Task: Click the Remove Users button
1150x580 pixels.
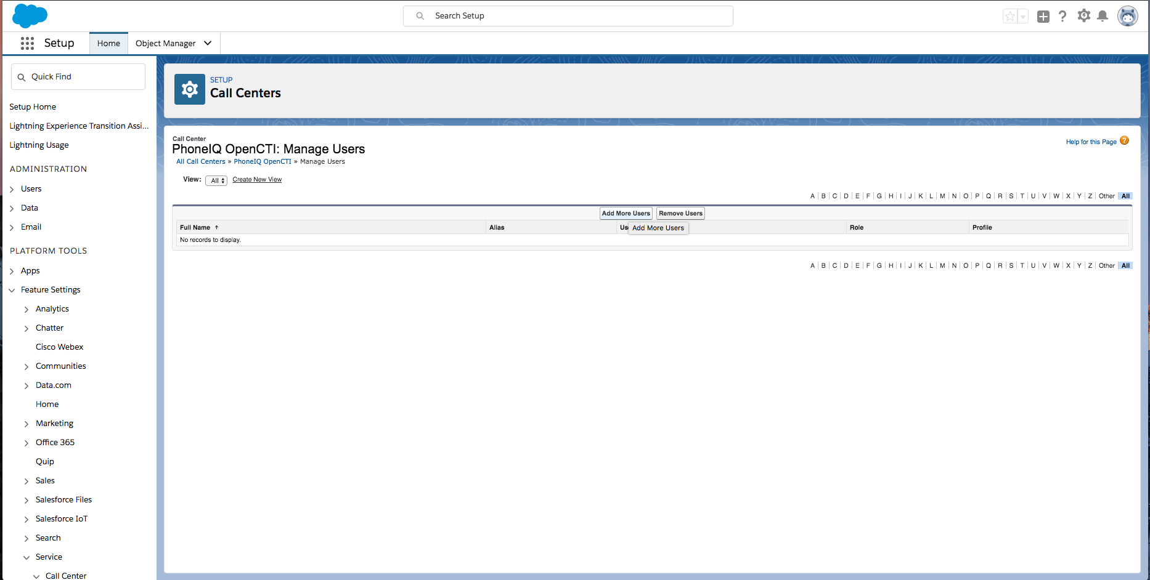Action: click(x=680, y=214)
